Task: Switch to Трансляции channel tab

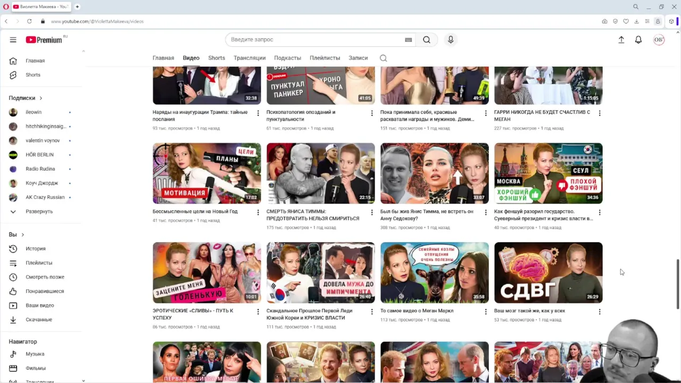Action: [250, 58]
